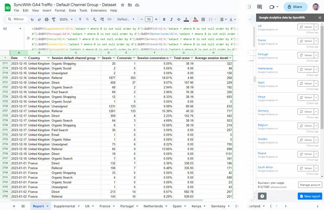The width and height of the screenshot is (324, 210).
Task: Open the comments history icon
Action: coord(260,7)
